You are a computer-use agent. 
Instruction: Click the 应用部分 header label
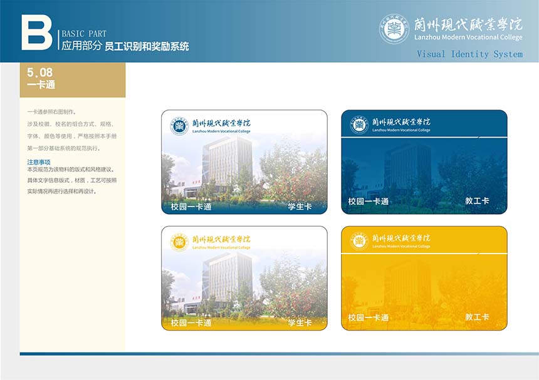click(x=81, y=46)
